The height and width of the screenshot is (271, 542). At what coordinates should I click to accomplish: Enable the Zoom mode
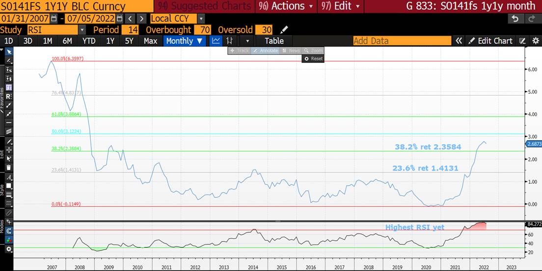point(313,51)
